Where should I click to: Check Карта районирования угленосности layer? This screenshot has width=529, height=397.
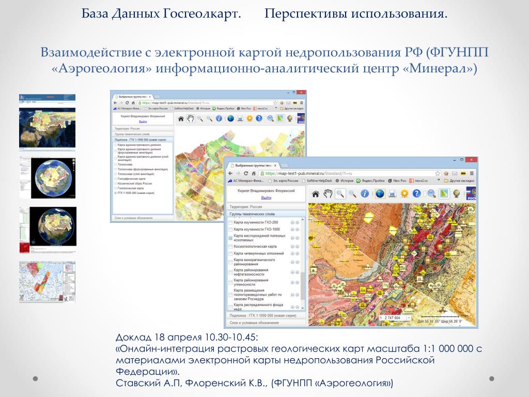pos(231,282)
